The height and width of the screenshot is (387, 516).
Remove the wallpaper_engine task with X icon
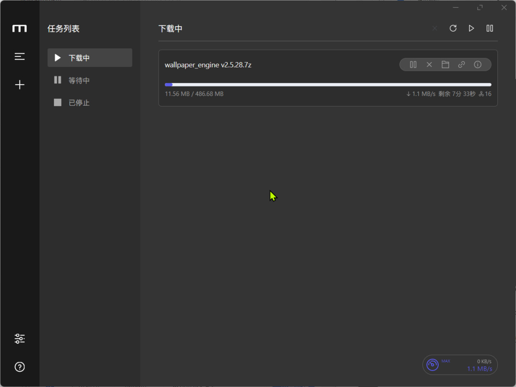pos(429,64)
